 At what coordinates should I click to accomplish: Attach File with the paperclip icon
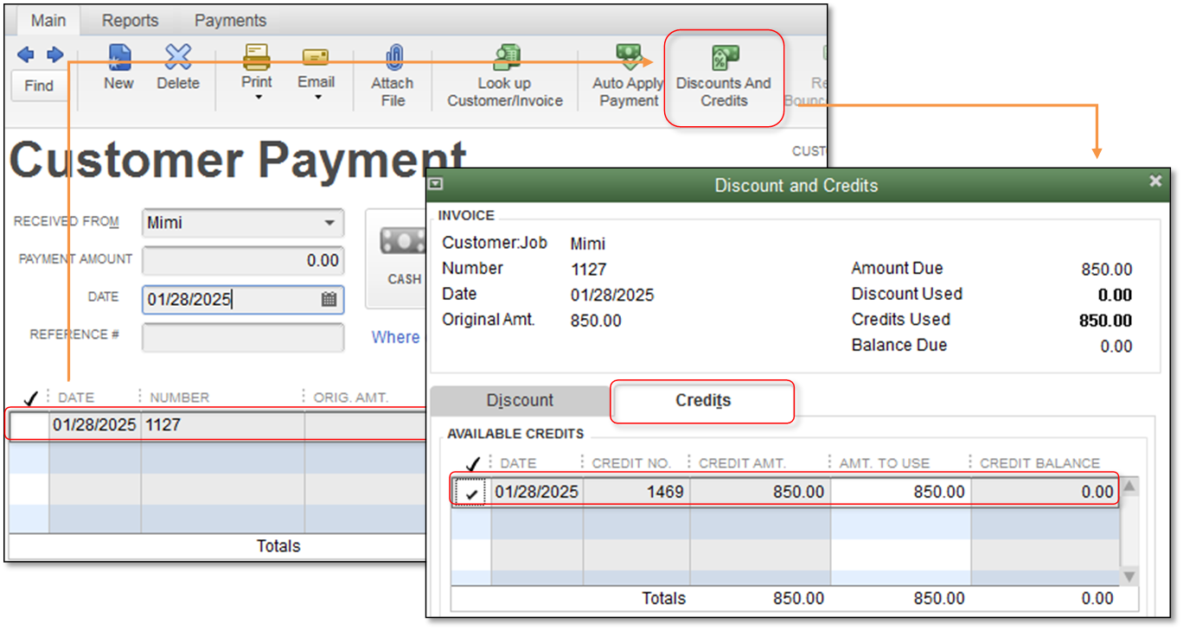coord(393,76)
